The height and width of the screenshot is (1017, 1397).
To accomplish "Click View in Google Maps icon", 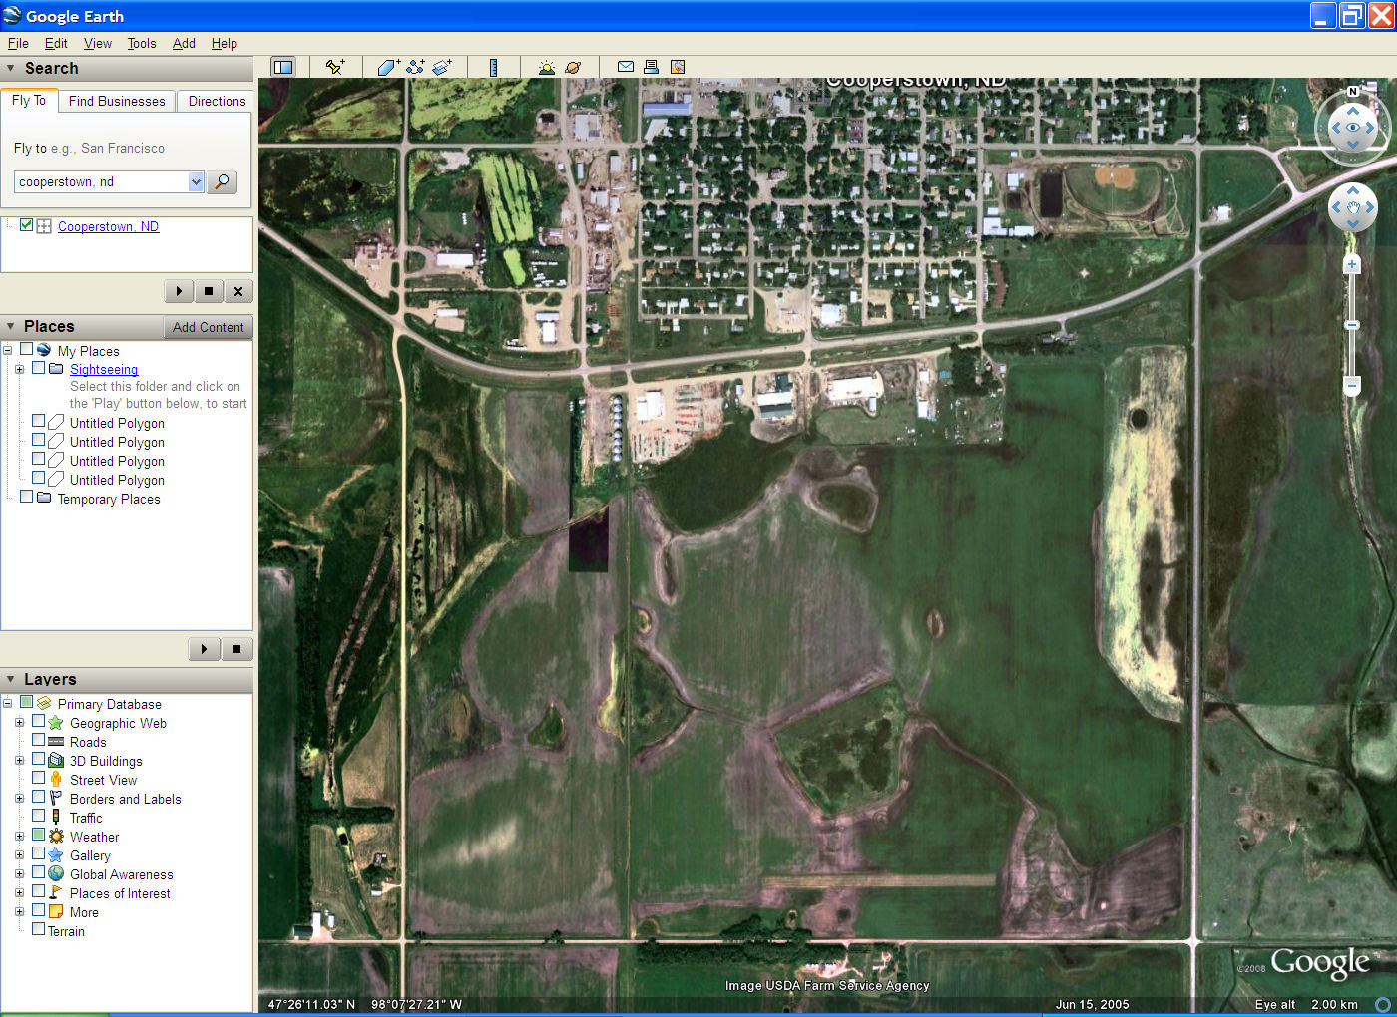I will point(678,67).
